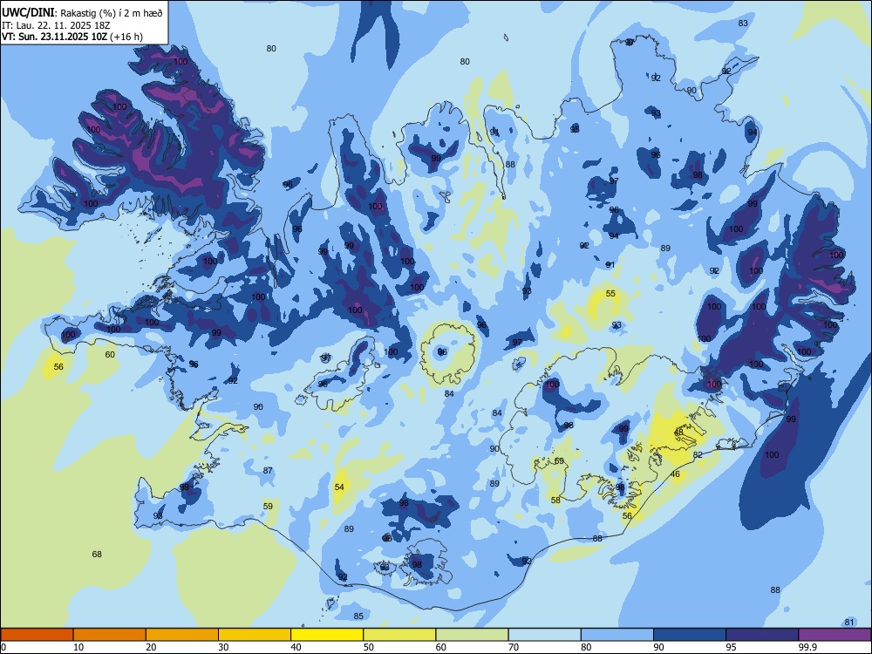
Task: Click the 90–95 dark blue legend swatch
Action: pos(690,635)
